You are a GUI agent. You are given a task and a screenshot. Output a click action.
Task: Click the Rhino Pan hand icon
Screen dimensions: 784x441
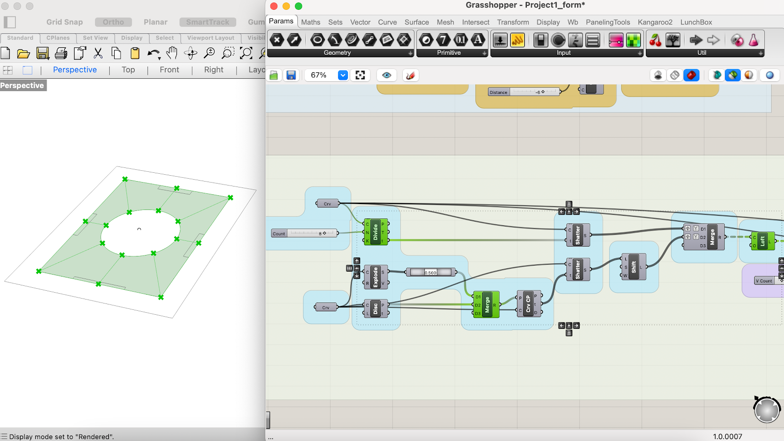[x=171, y=53]
